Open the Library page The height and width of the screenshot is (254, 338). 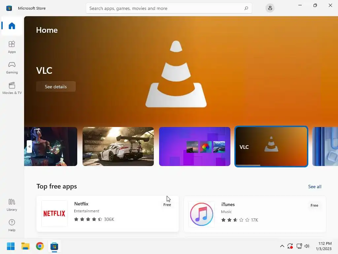pyautogui.click(x=12, y=205)
